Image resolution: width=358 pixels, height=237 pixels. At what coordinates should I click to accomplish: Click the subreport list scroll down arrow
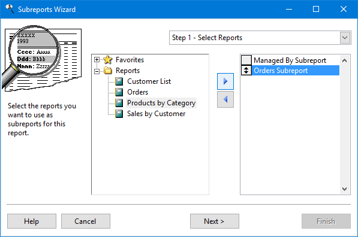(345, 189)
